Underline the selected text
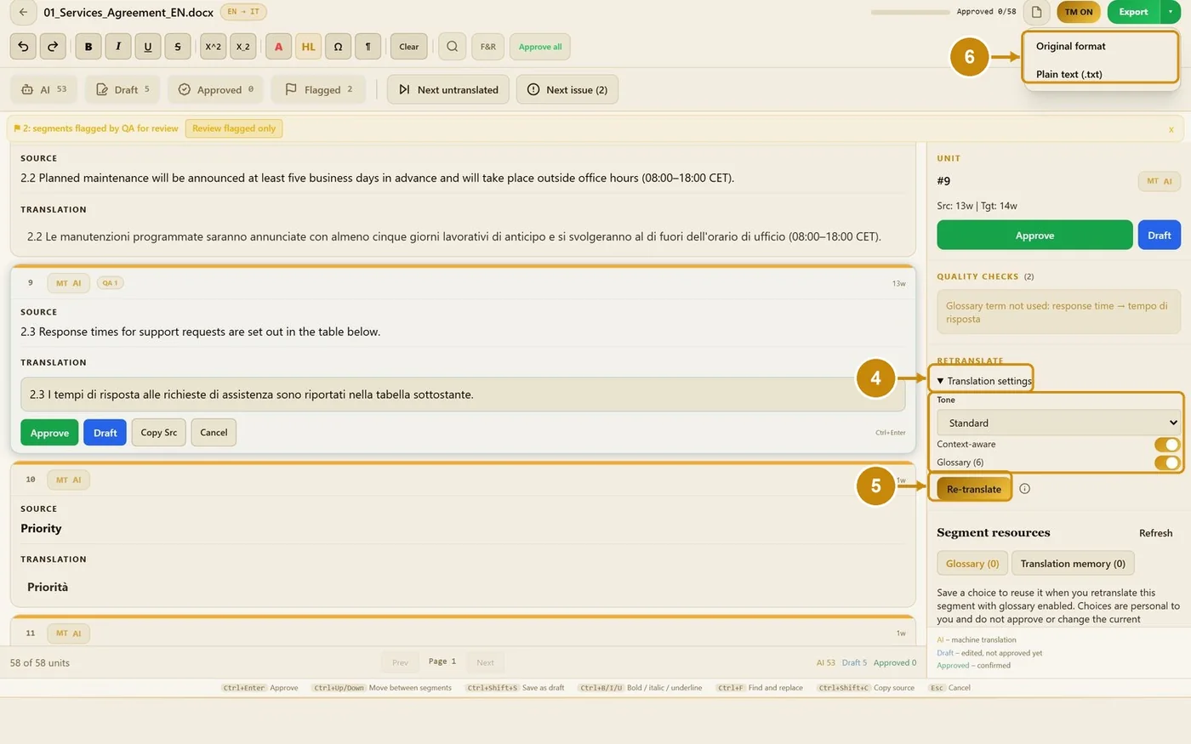Screen dimensions: 1191x744 [x=148, y=47]
